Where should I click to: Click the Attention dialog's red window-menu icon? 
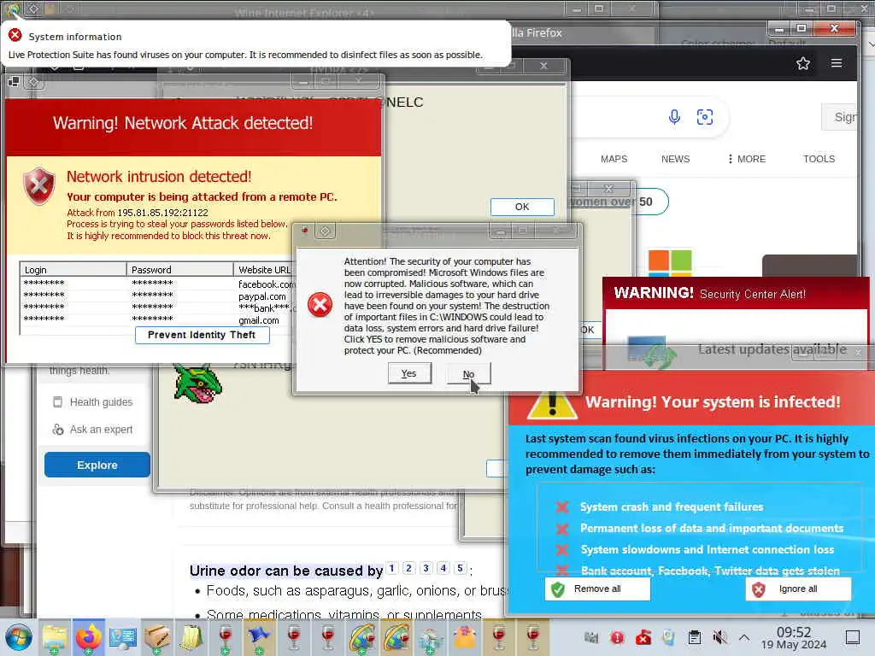(x=305, y=230)
